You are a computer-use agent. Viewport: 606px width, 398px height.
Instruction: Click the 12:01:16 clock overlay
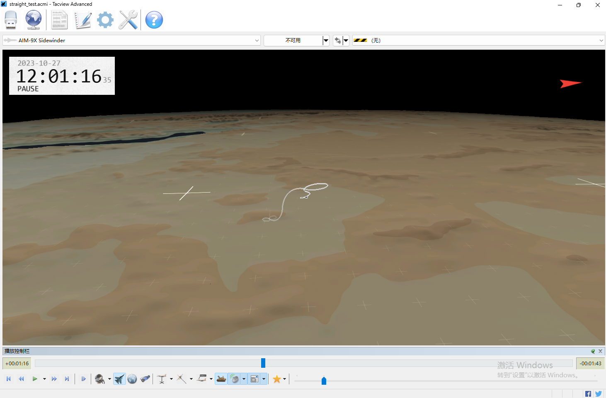[x=62, y=76]
